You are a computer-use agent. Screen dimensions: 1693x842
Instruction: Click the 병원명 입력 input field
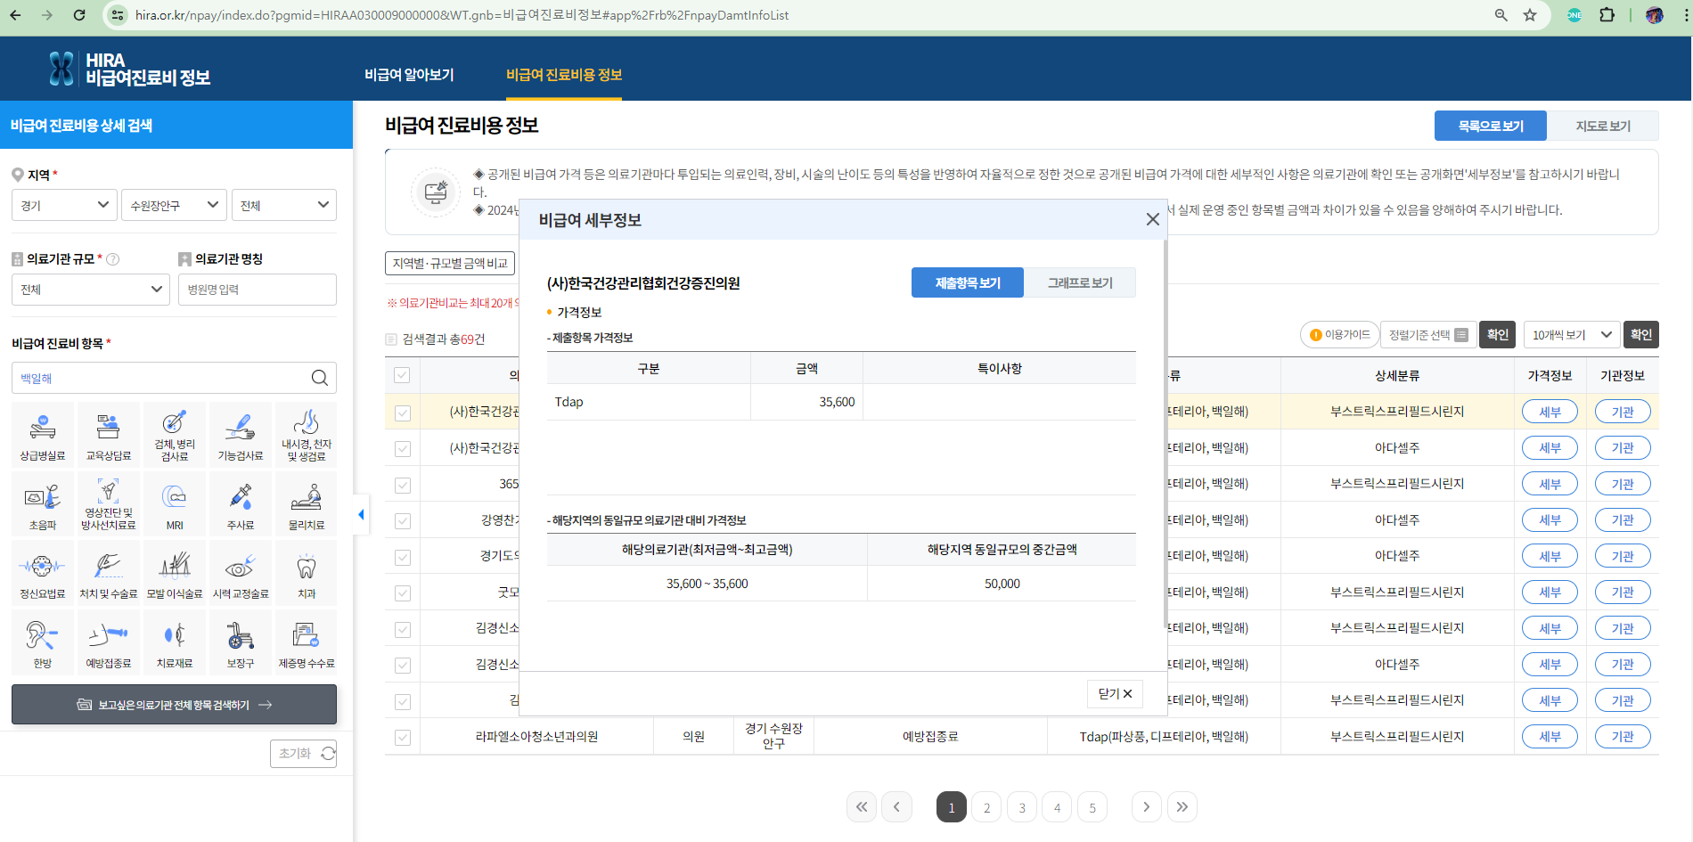tap(257, 289)
